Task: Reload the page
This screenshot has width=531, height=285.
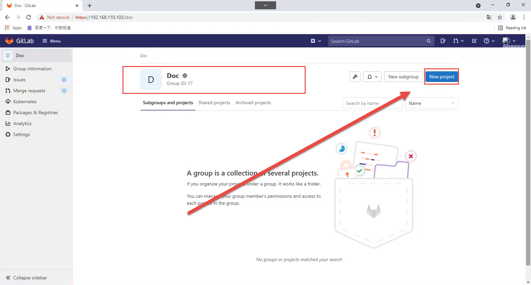Action: pos(29,17)
